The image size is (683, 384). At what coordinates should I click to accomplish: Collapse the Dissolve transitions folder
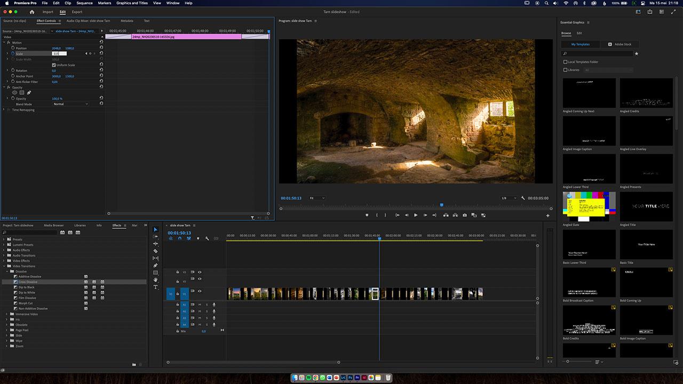pyautogui.click(x=7, y=271)
